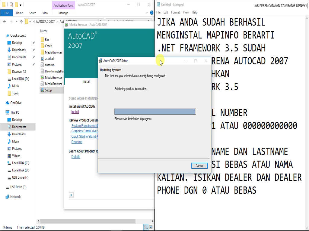The height and width of the screenshot is (231, 309).
Task: Open Notepad Format menu
Action: point(175,12)
